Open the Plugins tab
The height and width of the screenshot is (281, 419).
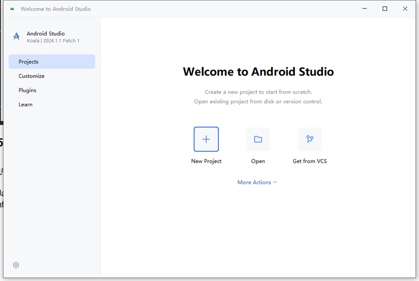coord(52,90)
